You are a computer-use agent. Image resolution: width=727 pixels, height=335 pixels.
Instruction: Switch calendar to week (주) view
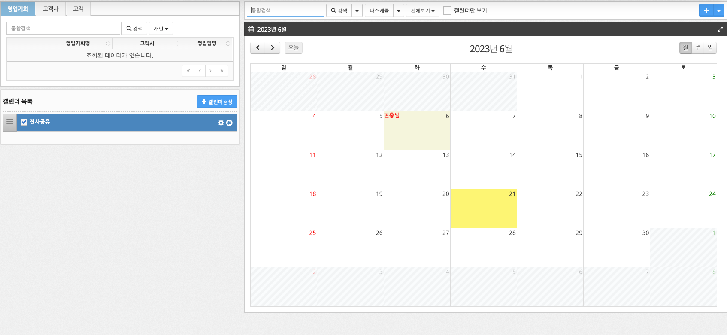[x=698, y=48]
